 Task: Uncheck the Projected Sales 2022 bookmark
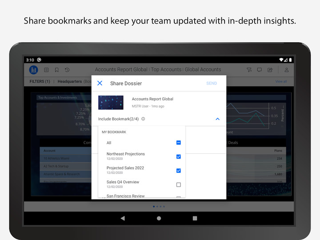click(179, 171)
